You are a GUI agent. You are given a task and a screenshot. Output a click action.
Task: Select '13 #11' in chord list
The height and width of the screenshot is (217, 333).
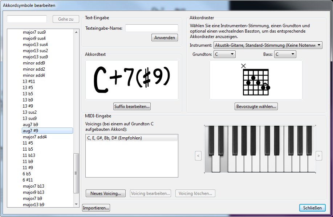tap(29, 82)
